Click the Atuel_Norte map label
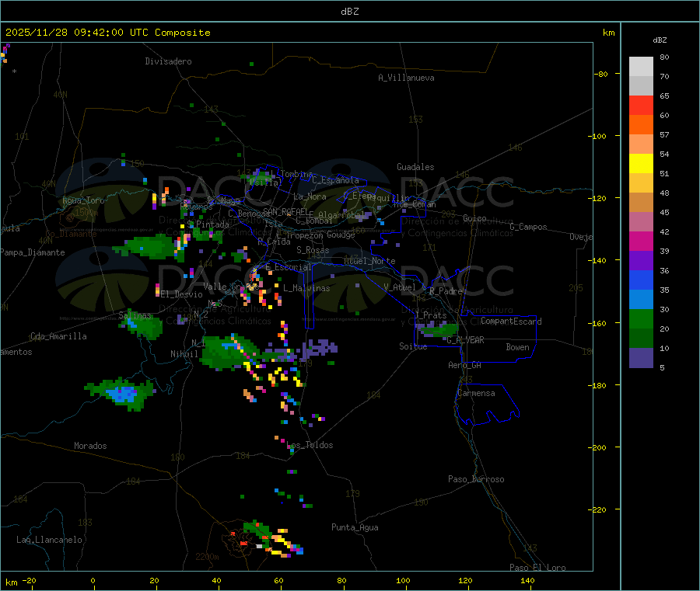The height and width of the screenshot is (591, 700). 369,261
